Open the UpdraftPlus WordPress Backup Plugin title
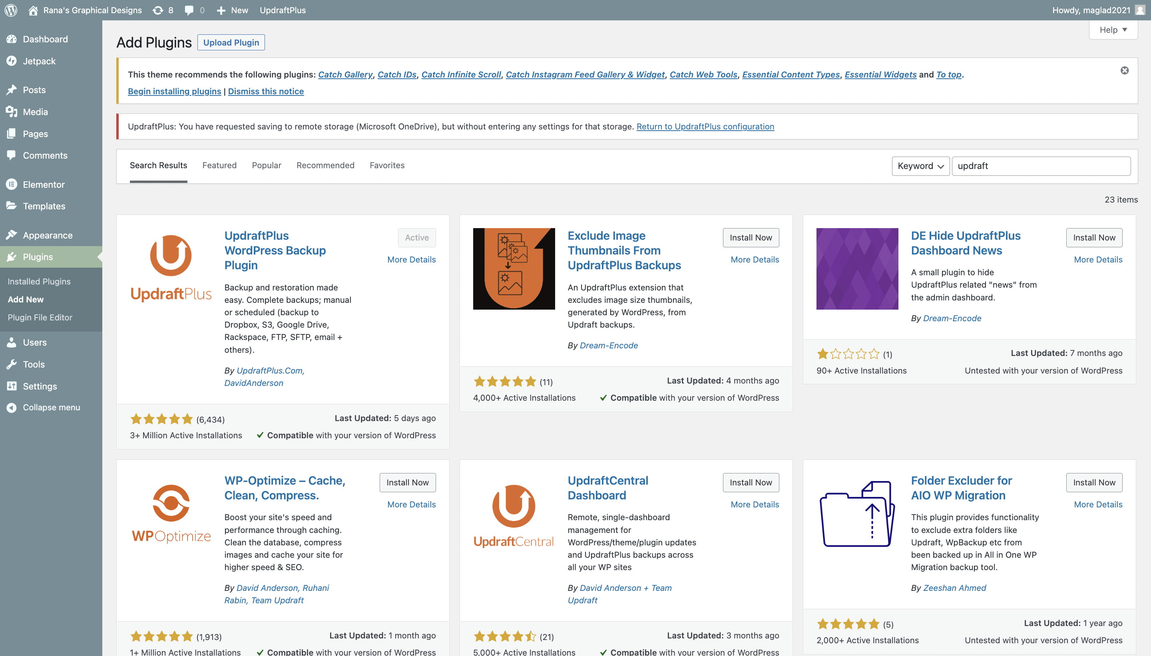The image size is (1151, 656). tap(275, 250)
